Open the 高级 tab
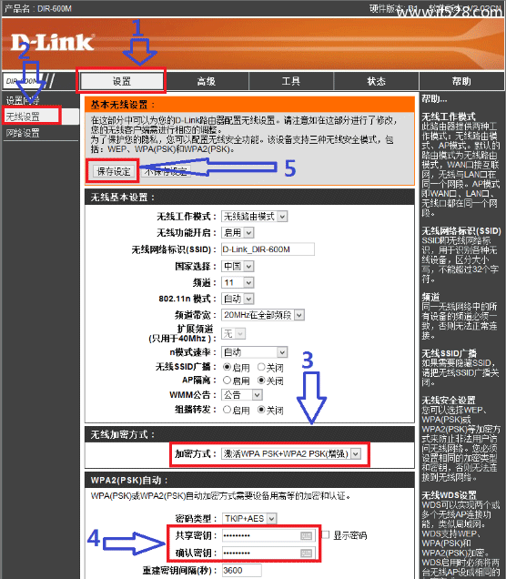This screenshot has width=506, height=579. [x=207, y=81]
